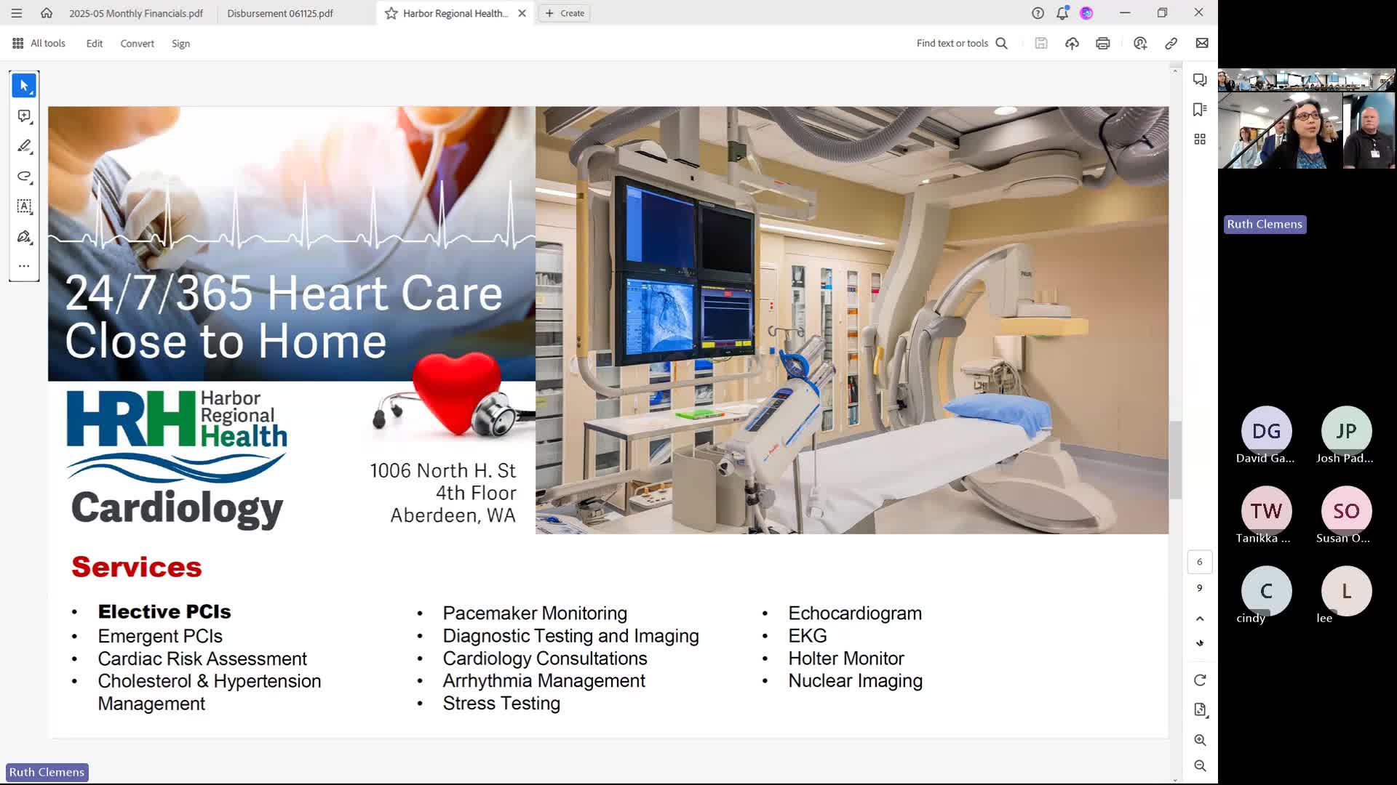Zoom out of the document
The width and height of the screenshot is (1397, 785).
point(1200,766)
